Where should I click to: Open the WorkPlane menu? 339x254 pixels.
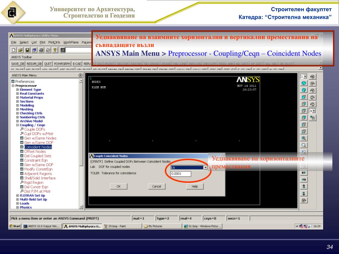coord(71,42)
